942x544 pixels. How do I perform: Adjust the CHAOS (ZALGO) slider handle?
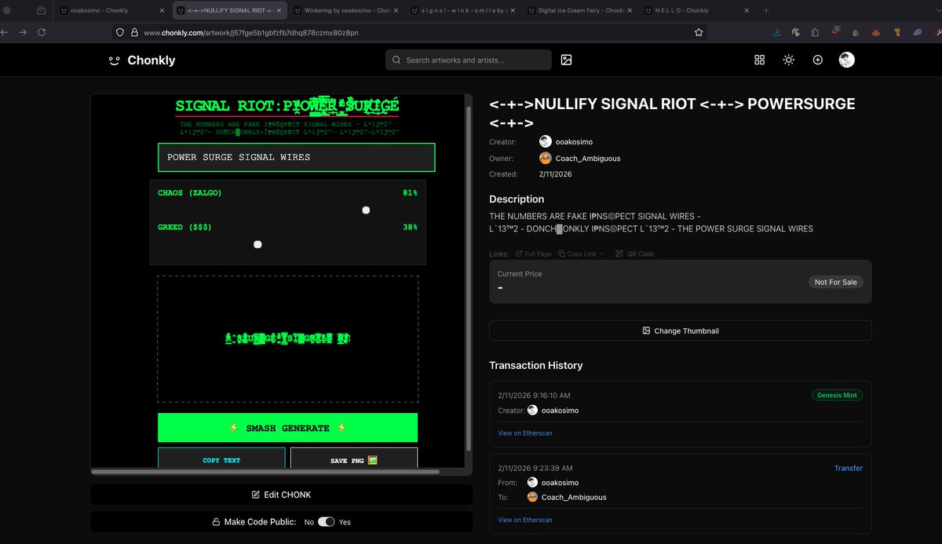(366, 210)
